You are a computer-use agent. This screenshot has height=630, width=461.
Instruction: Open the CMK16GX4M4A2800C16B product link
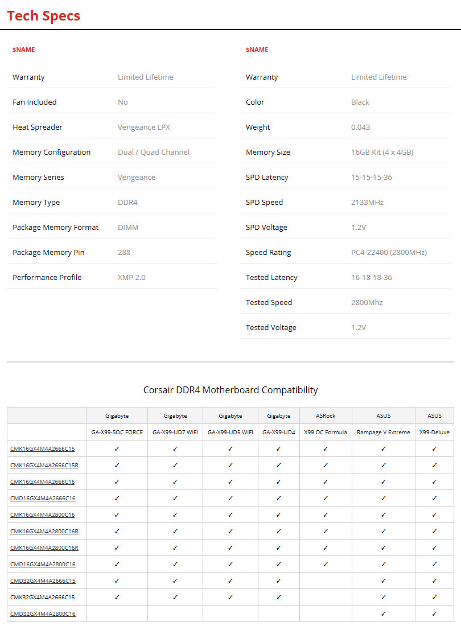44,531
